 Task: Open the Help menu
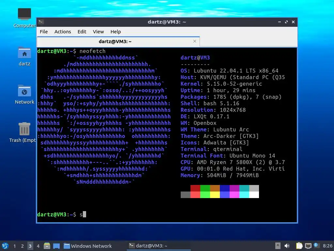116,32
